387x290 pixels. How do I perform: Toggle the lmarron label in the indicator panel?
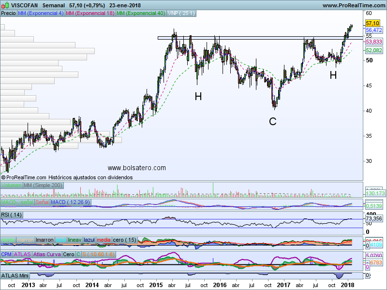click(45, 240)
